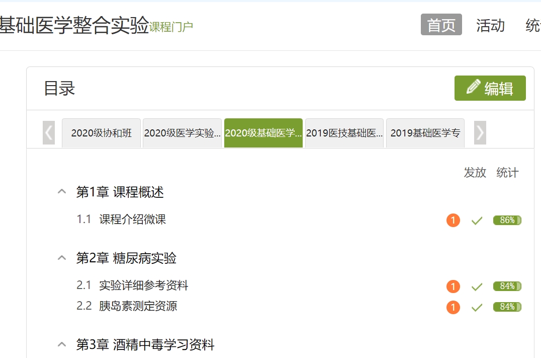Collapse 第2章 糖尿病实验 chapter
The height and width of the screenshot is (358, 541).
pyautogui.click(x=62, y=258)
